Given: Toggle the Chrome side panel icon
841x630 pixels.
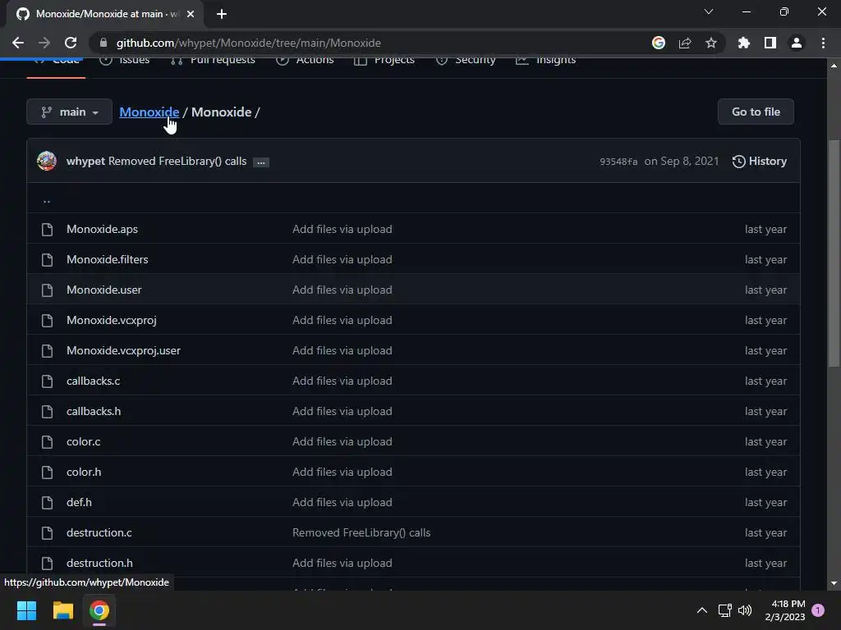Looking at the screenshot, I should [770, 43].
